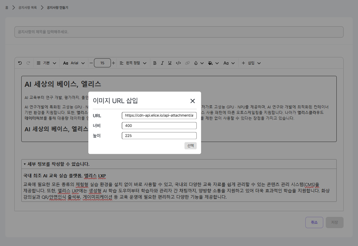Open the 왼쪽 정렬 alignment dropdown
The image size is (358, 246).
point(133,63)
